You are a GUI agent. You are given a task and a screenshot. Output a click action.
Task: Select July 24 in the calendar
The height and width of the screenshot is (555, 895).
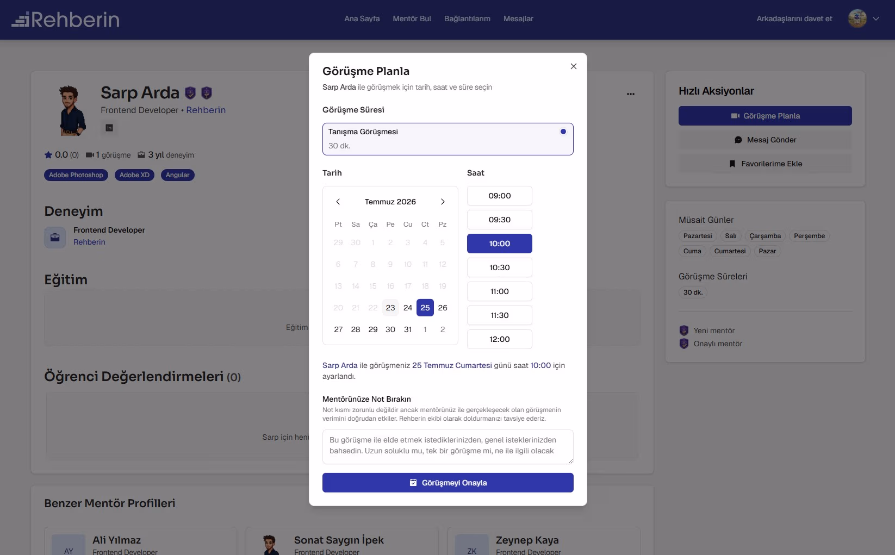point(408,308)
